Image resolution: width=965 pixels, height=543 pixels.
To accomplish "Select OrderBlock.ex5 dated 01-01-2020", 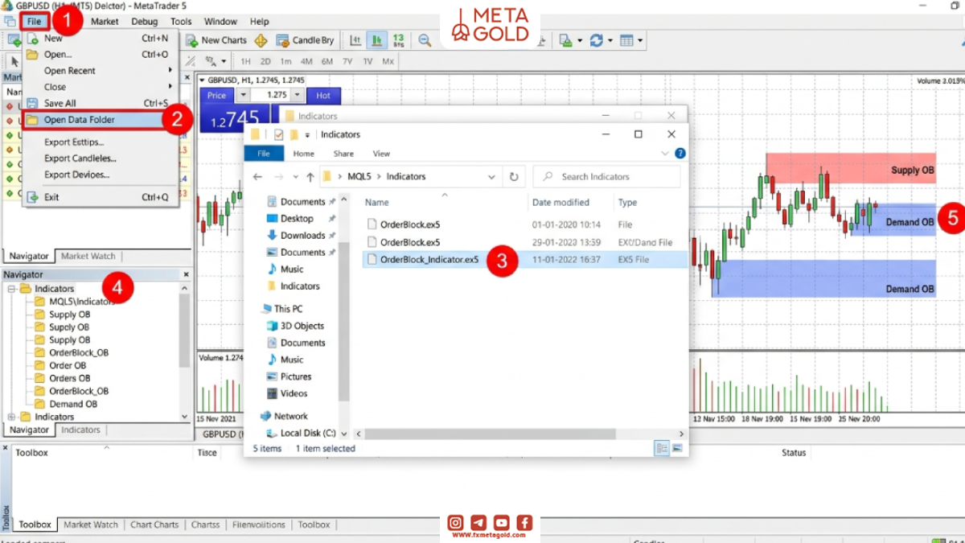I will (x=526, y=224).
